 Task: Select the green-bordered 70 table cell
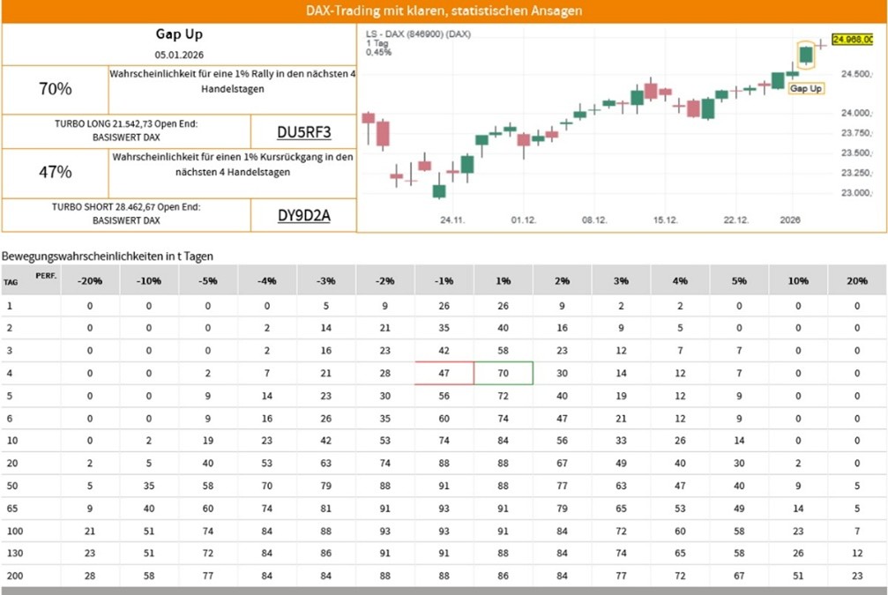coord(504,373)
